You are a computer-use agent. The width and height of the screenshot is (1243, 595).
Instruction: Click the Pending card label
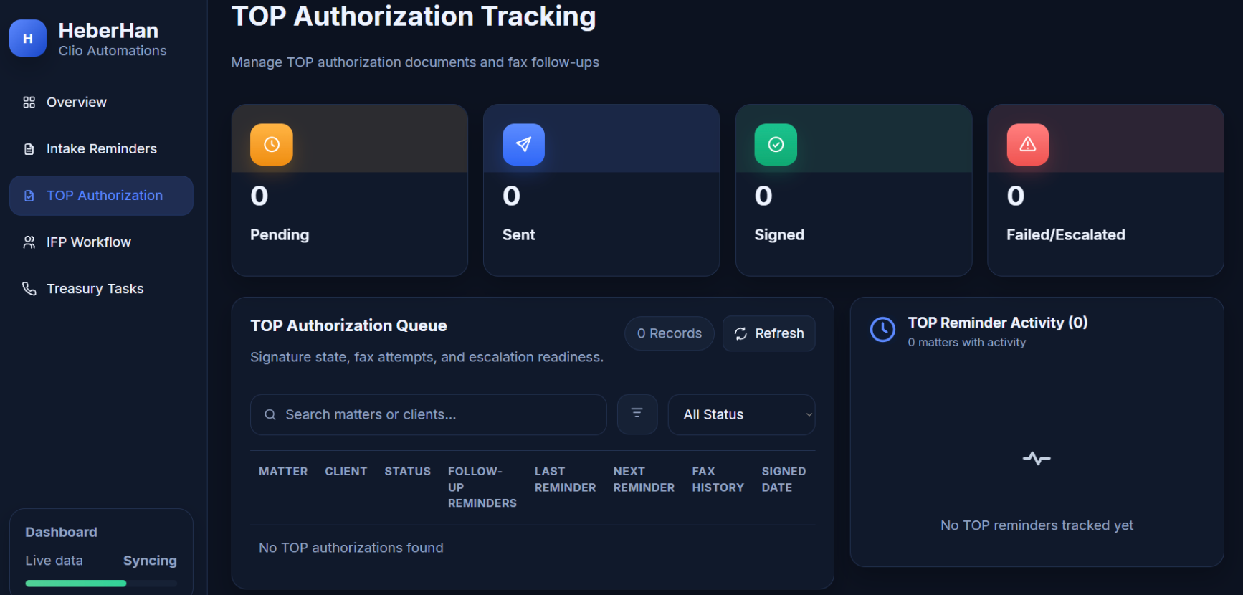(x=280, y=235)
